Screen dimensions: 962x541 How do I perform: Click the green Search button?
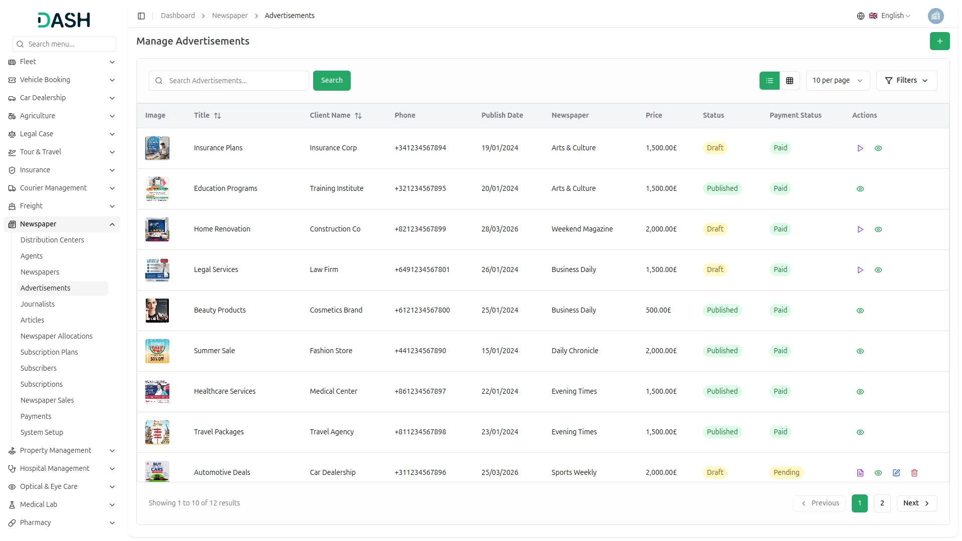click(332, 81)
